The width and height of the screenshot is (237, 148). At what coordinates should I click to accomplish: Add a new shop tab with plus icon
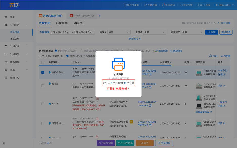100,16
